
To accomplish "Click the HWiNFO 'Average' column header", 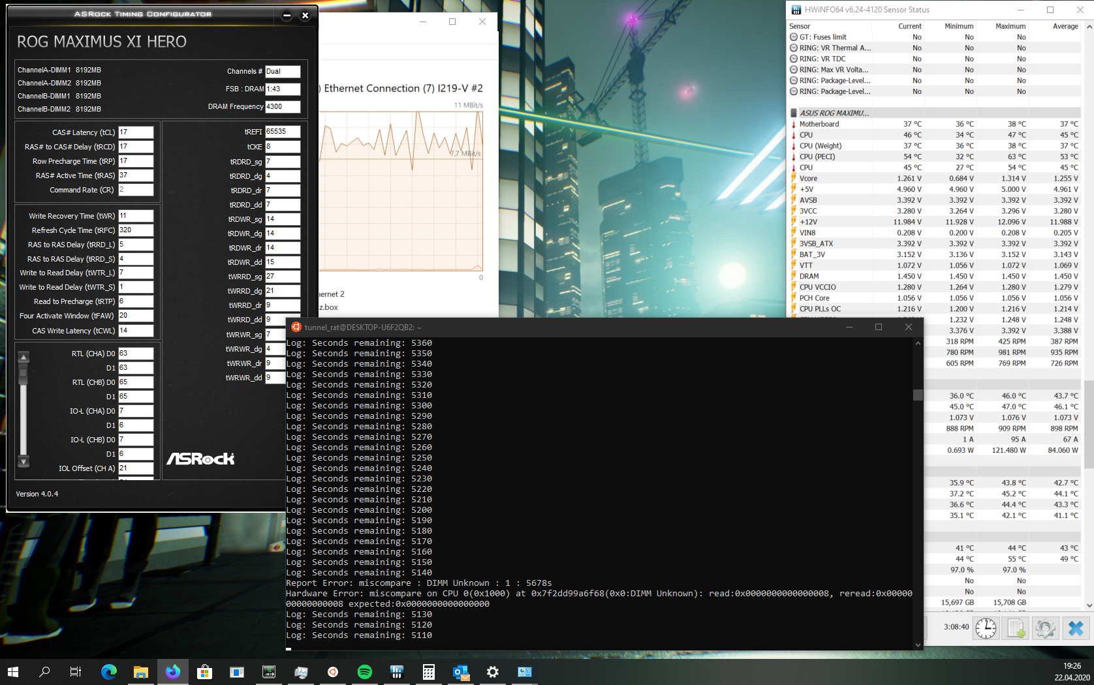I will tap(1065, 26).
